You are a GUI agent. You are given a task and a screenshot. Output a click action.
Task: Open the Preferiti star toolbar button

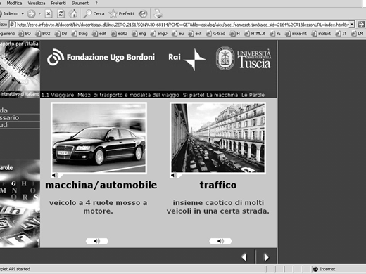tap(121, 14)
